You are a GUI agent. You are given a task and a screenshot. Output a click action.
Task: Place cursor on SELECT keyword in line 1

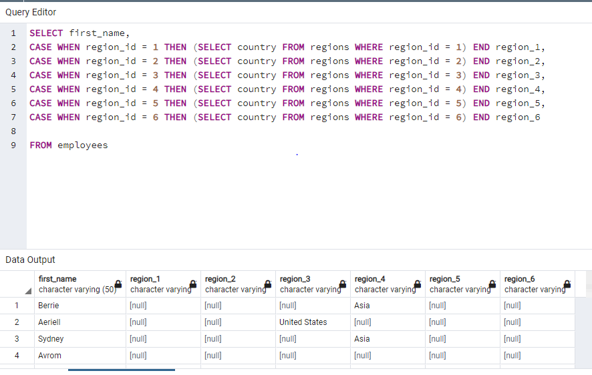(46, 33)
